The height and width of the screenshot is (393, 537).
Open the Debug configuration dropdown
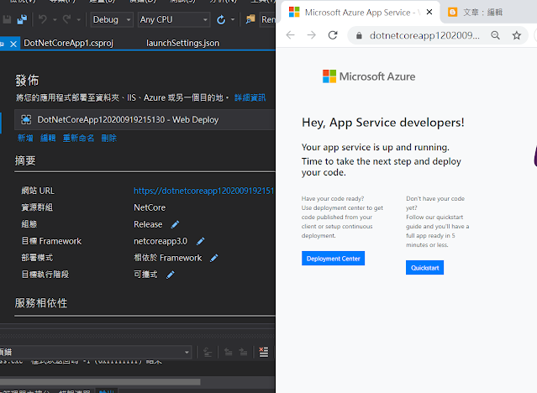point(111,19)
